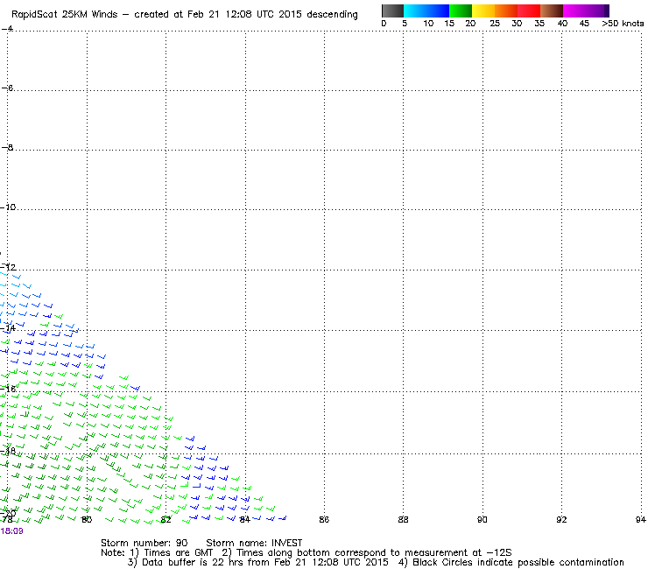Click the '88' longitude axis label
648x569 pixels.
click(x=404, y=519)
